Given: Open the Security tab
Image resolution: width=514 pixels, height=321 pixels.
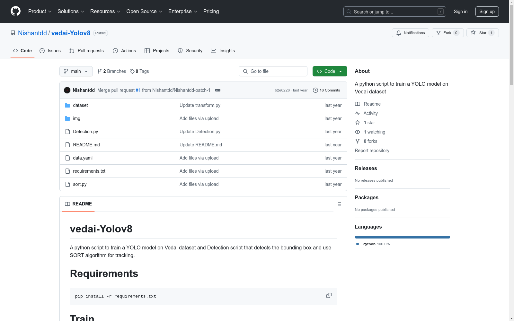Looking at the screenshot, I should [190, 51].
